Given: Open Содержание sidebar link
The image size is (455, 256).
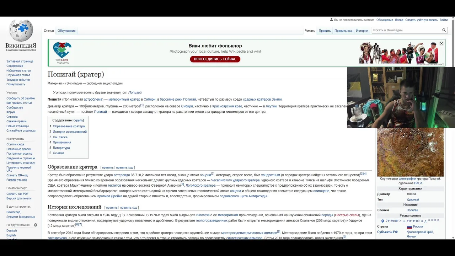Looking at the screenshot, I should coord(15,66).
